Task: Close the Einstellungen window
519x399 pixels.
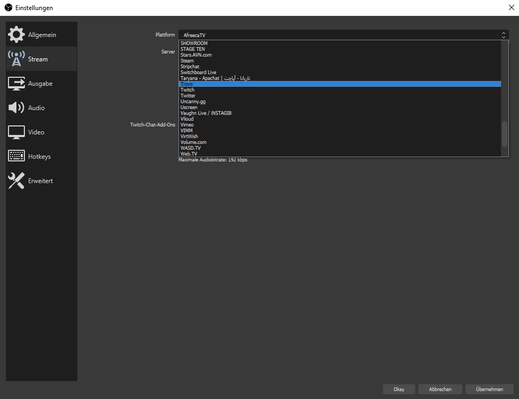Action: point(510,8)
